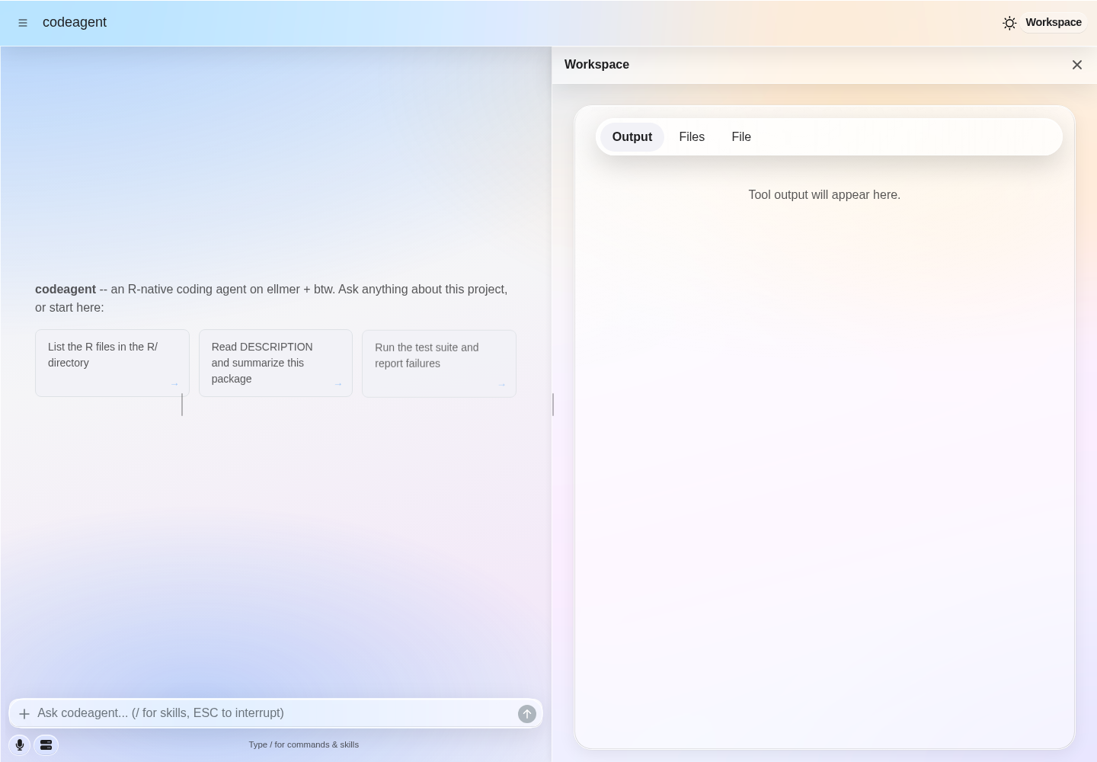Click 'Type / for commands & skills' hint
This screenshot has height=762, width=1097.
coord(303,744)
